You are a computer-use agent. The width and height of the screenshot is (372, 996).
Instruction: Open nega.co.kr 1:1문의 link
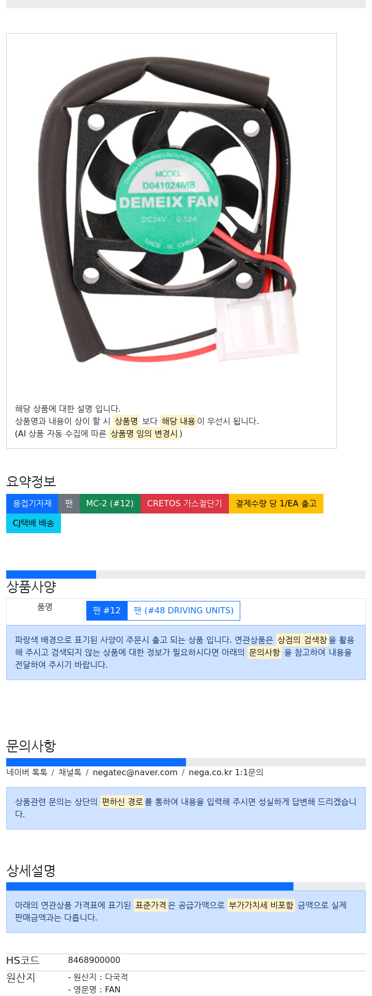pos(226,773)
